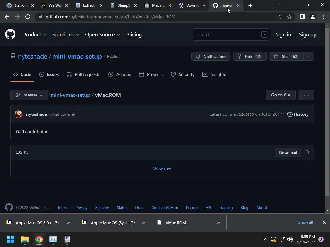Open the Star lists dropdown arrow

309,56
